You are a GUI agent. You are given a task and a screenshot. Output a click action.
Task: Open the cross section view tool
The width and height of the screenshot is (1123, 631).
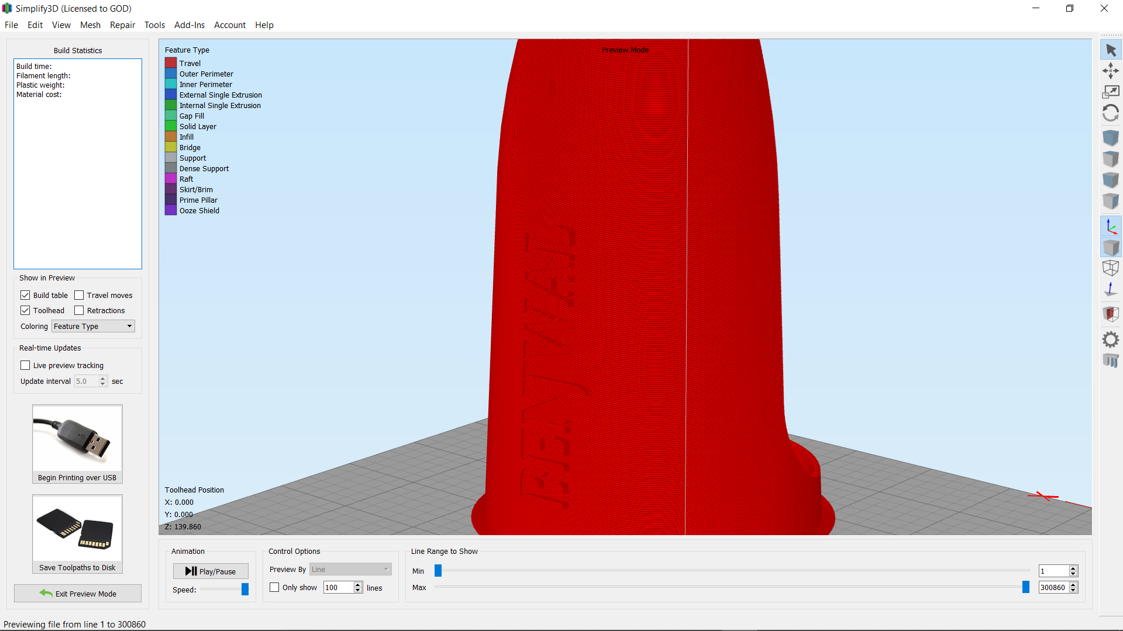(1111, 314)
